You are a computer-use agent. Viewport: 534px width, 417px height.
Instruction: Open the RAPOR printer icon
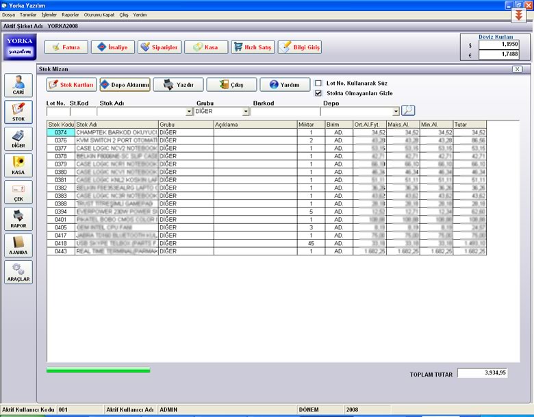(18, 218)
